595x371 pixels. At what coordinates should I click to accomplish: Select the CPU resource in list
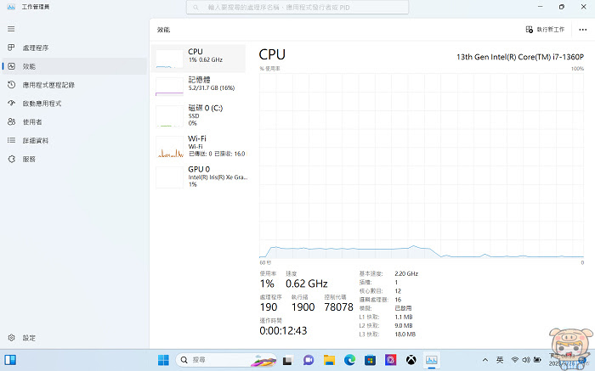coord(198,59)
